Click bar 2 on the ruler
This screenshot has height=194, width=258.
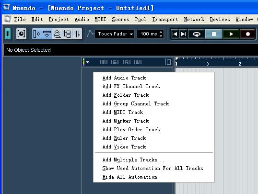240,64
